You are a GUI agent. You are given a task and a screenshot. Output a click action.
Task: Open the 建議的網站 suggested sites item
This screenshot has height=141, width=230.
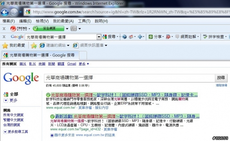click(x=54, y=46)
